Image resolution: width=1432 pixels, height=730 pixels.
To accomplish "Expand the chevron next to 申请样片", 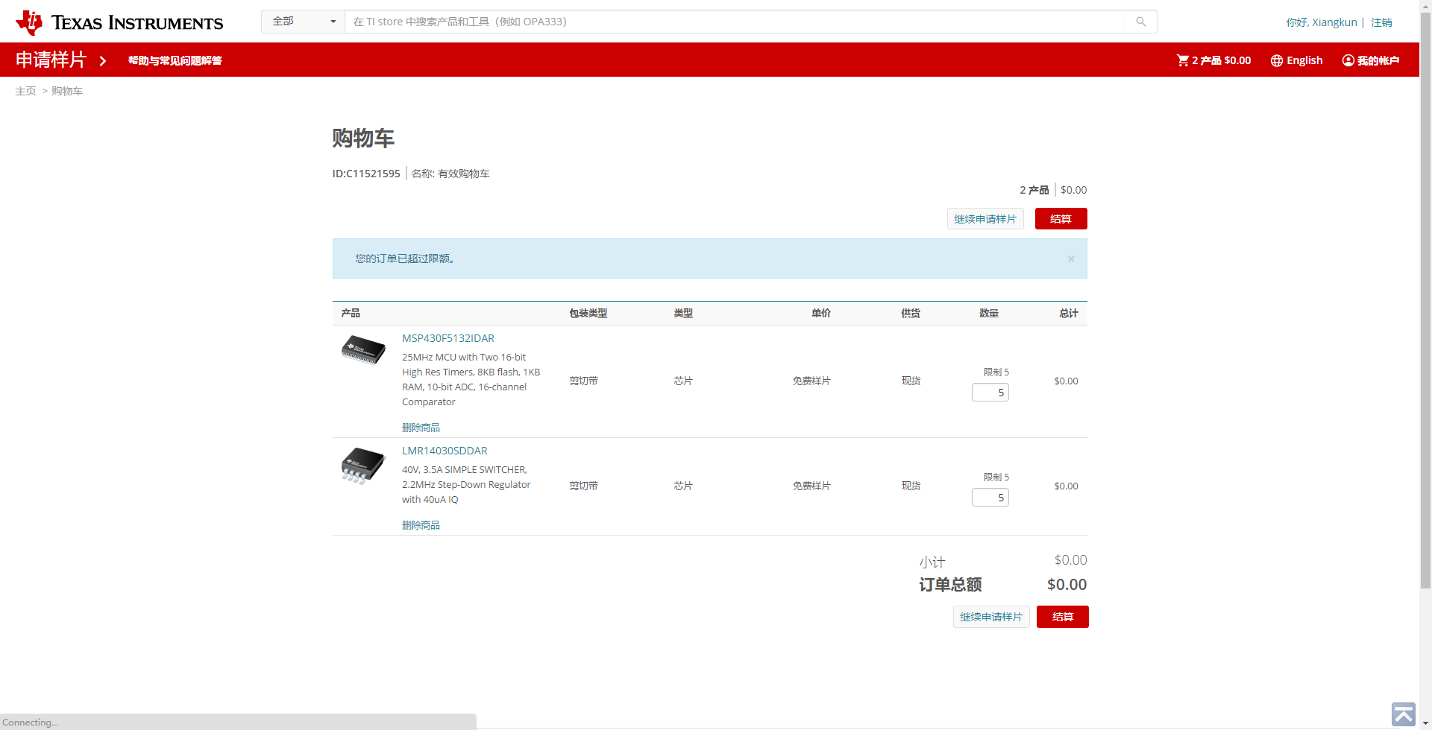I will pyautogui.click(x=103, y=60).
